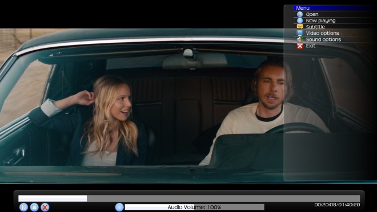Choose the Exit text in menu
The image size is (377, 212).
pyautogui.click(x=311, y=46)
